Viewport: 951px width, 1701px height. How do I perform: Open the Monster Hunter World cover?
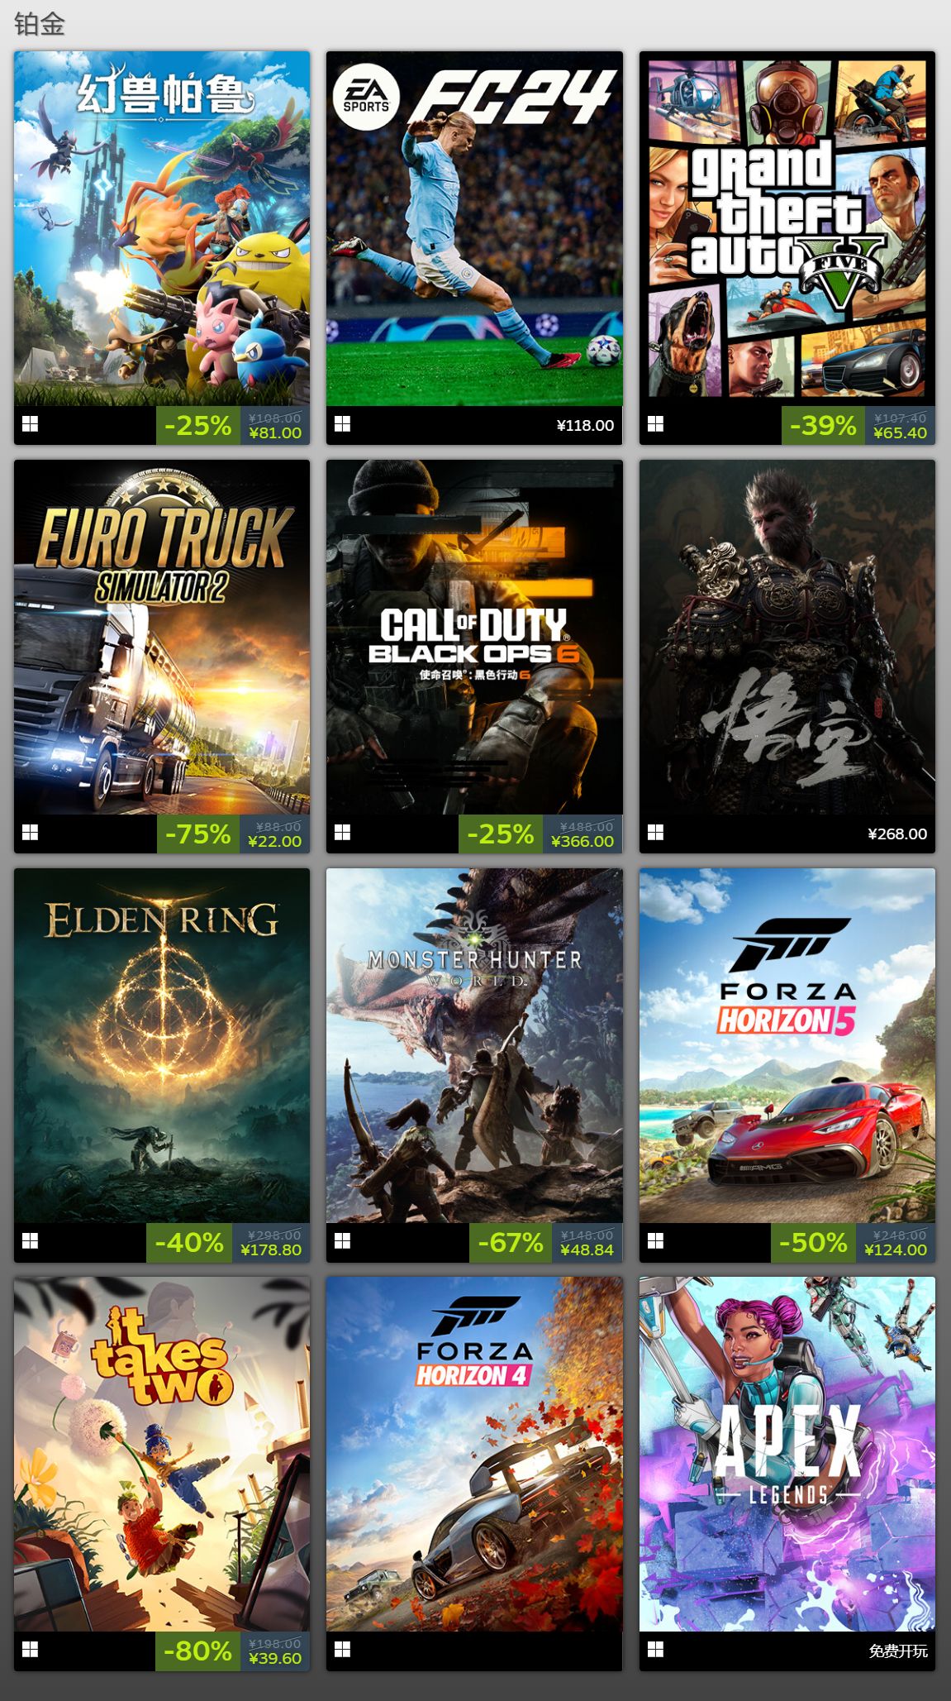point(474,1045)
